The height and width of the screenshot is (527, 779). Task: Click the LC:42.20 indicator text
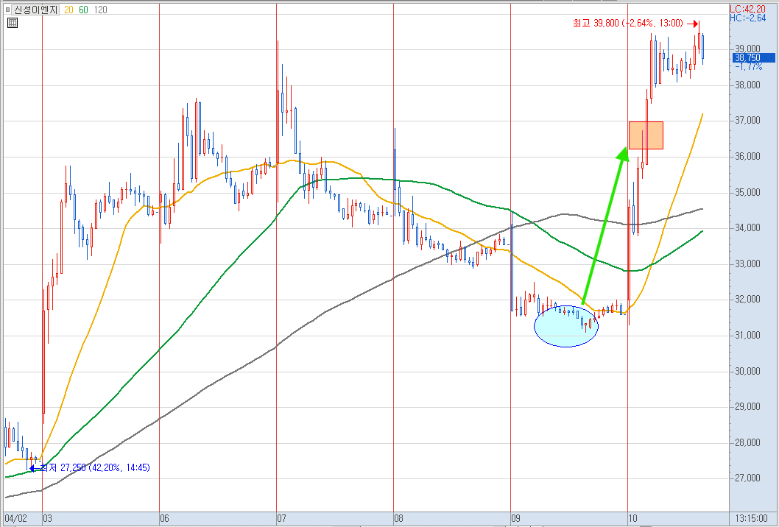pos(747,9)
